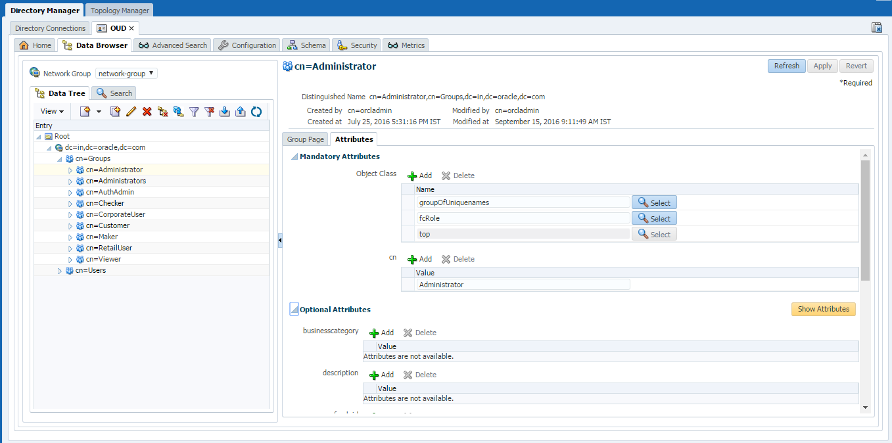Image resolution: width=892 pixels, height=443 pixels.
Task: Go to the Home tab
Action: pyautogui.click(x=35, y=45)
